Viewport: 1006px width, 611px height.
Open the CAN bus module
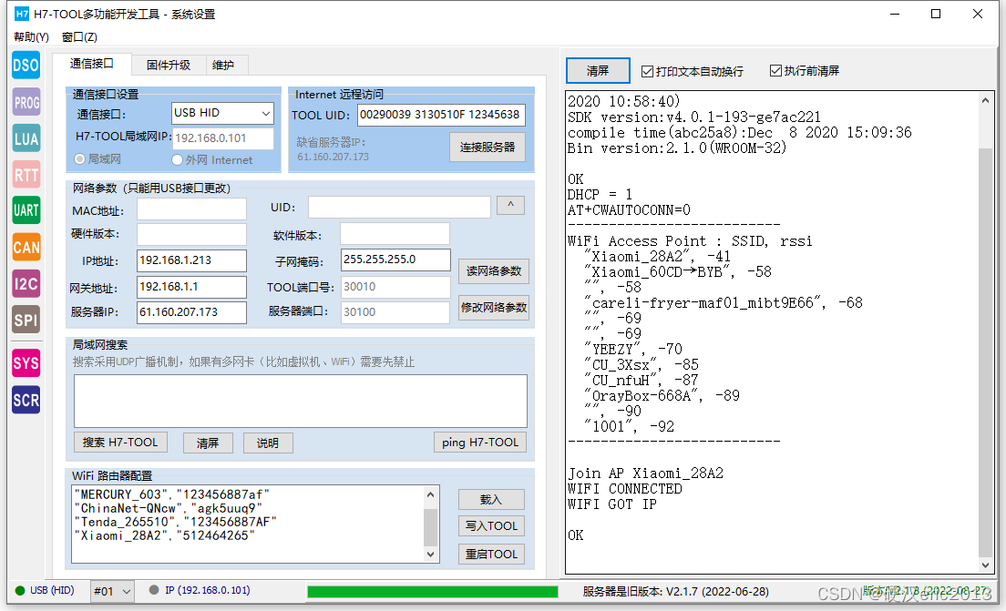tap(26, 247)
